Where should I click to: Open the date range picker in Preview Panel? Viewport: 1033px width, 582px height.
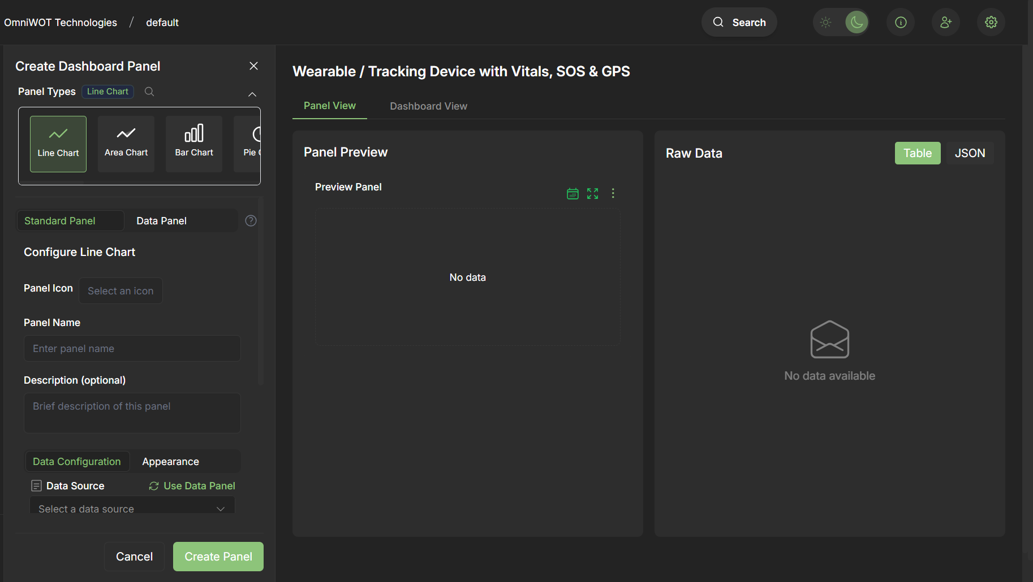572,193
